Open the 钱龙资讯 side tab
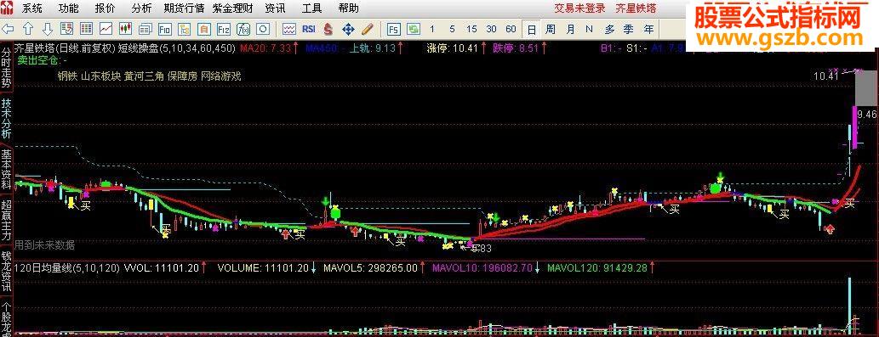The width and height of the screenshot is (879, 337). click(x=7, y=272)
